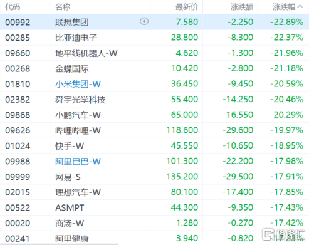Click latest price 36.450

tap(184, 84)
